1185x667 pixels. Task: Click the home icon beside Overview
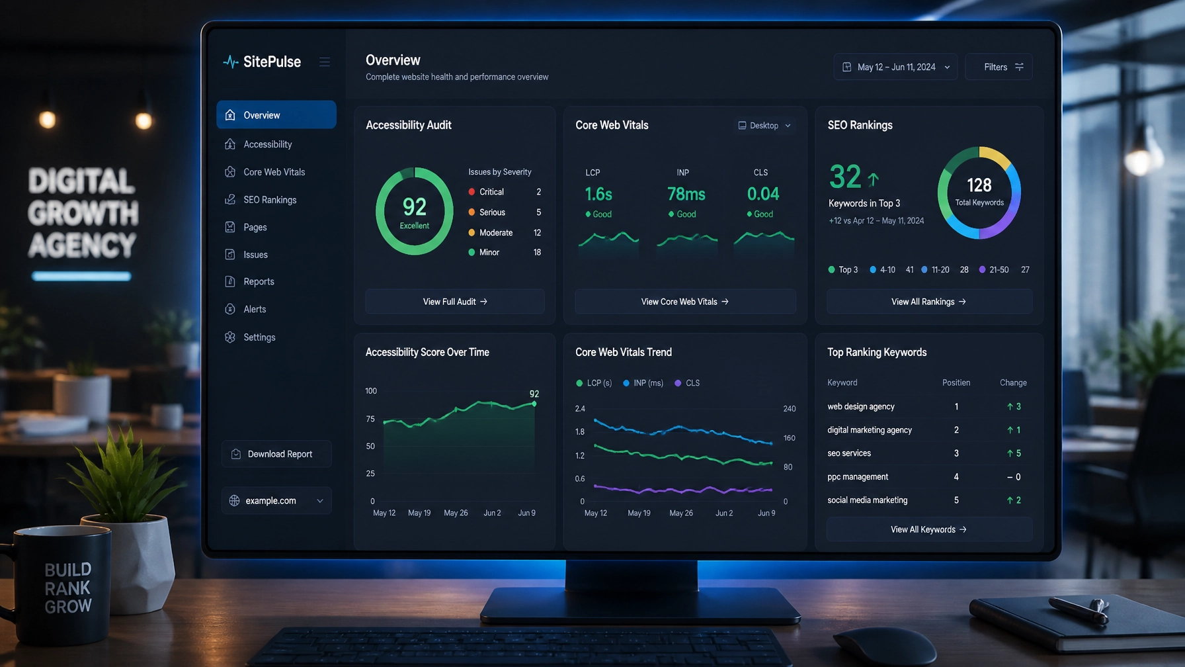click(230, 115)
